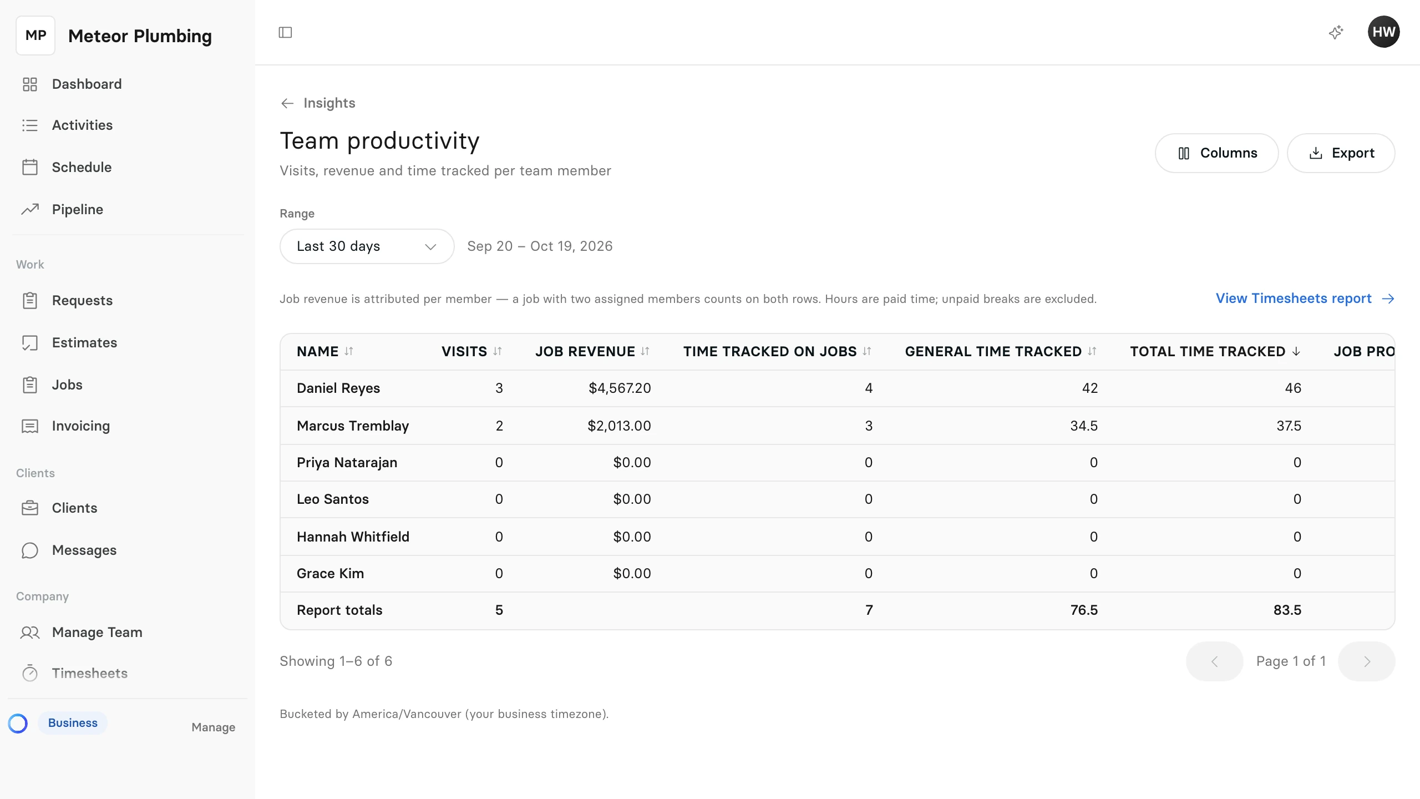Click the MP company logo
Viewport: 1420px width, 799px height.
point(35,36)
